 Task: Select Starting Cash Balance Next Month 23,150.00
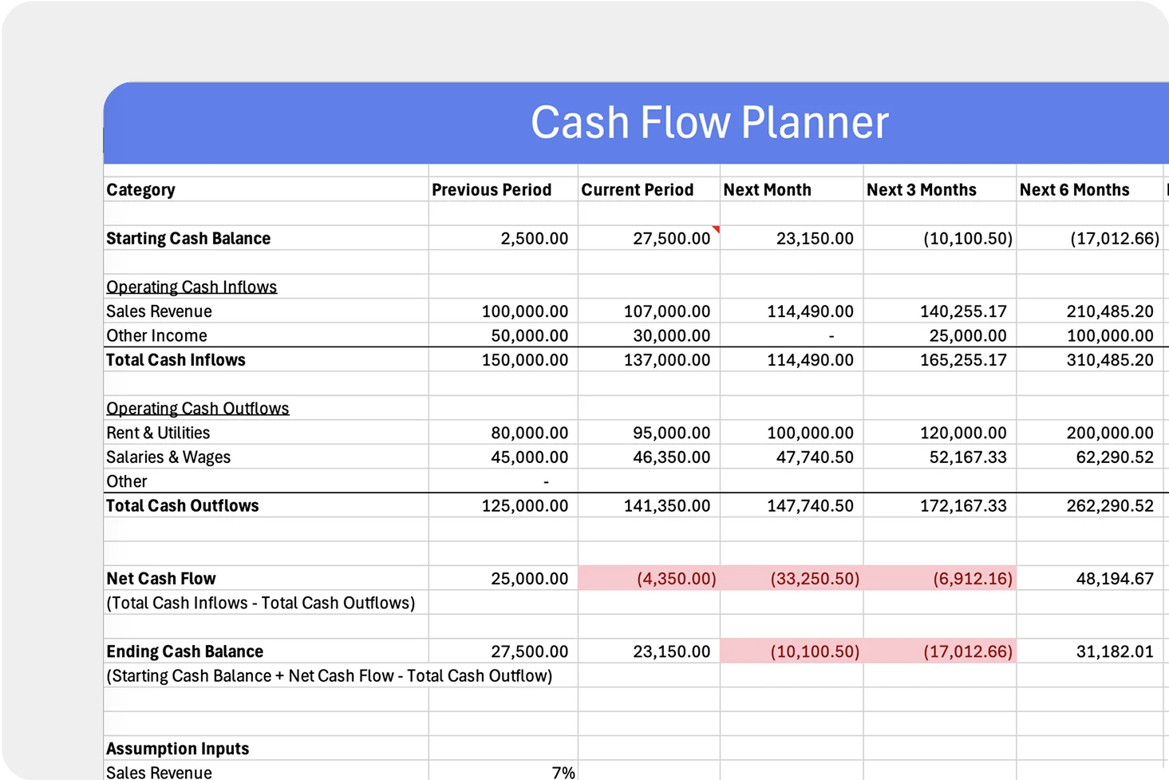pyautogui.click(x=792, y=238)
